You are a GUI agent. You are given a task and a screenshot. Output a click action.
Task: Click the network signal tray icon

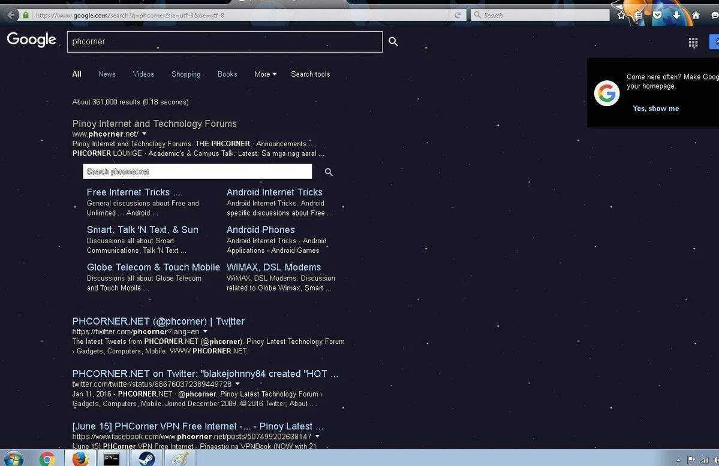click(x=704, y=459)
